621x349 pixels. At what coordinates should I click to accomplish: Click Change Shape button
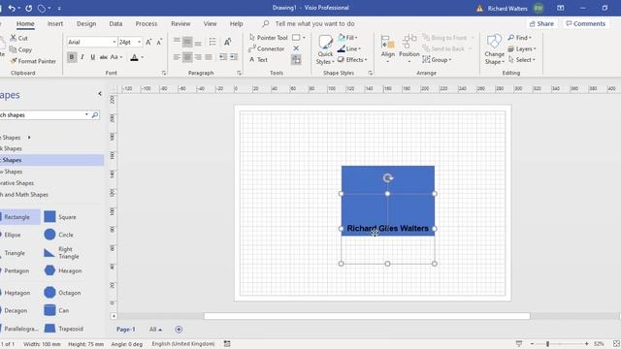tap(494, 49)
